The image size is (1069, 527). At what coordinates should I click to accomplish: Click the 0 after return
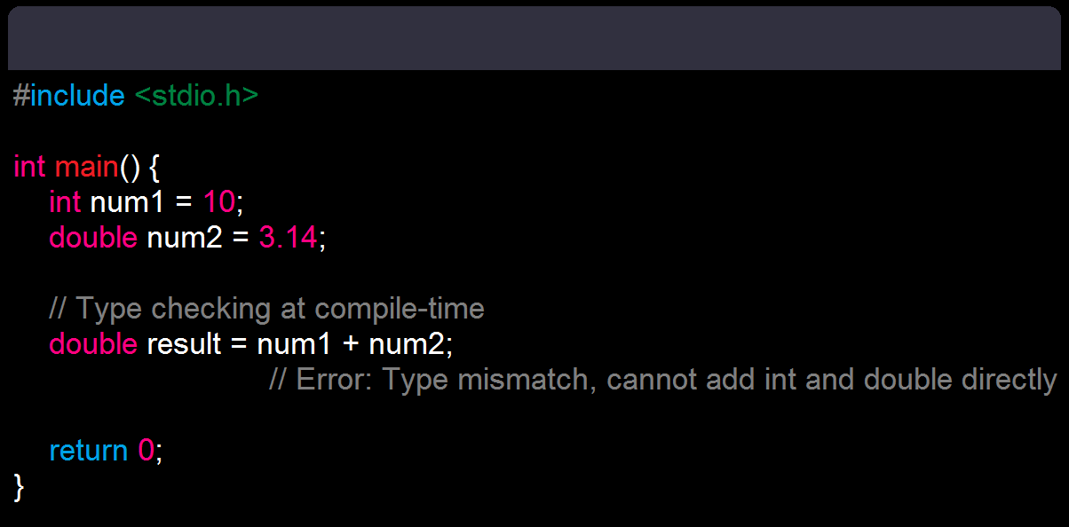click(x=146, y=451)
